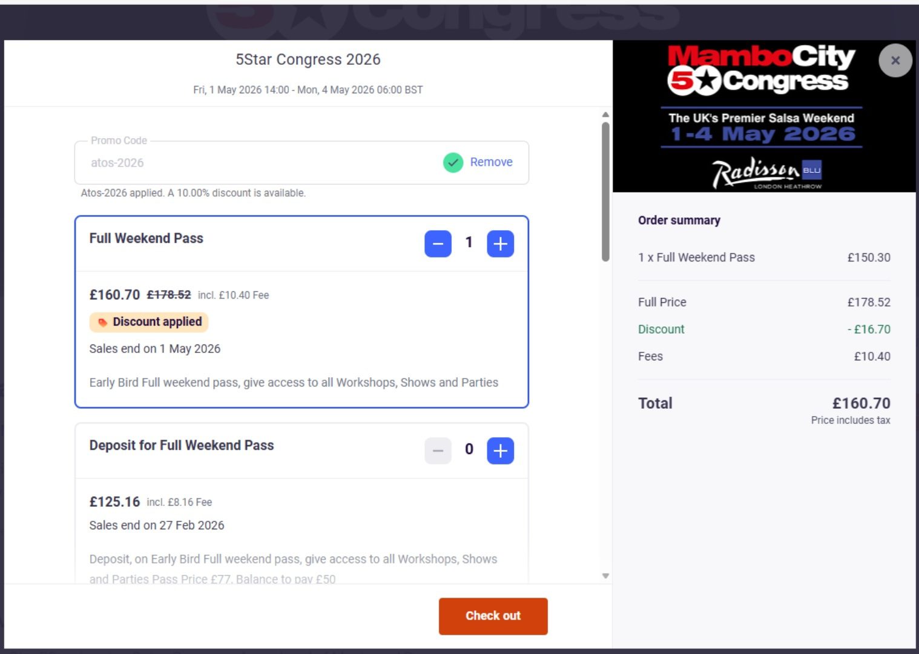919x654 pixels.
Task: Dismiss the checkout panel with the X button
Action: point(895,60)
